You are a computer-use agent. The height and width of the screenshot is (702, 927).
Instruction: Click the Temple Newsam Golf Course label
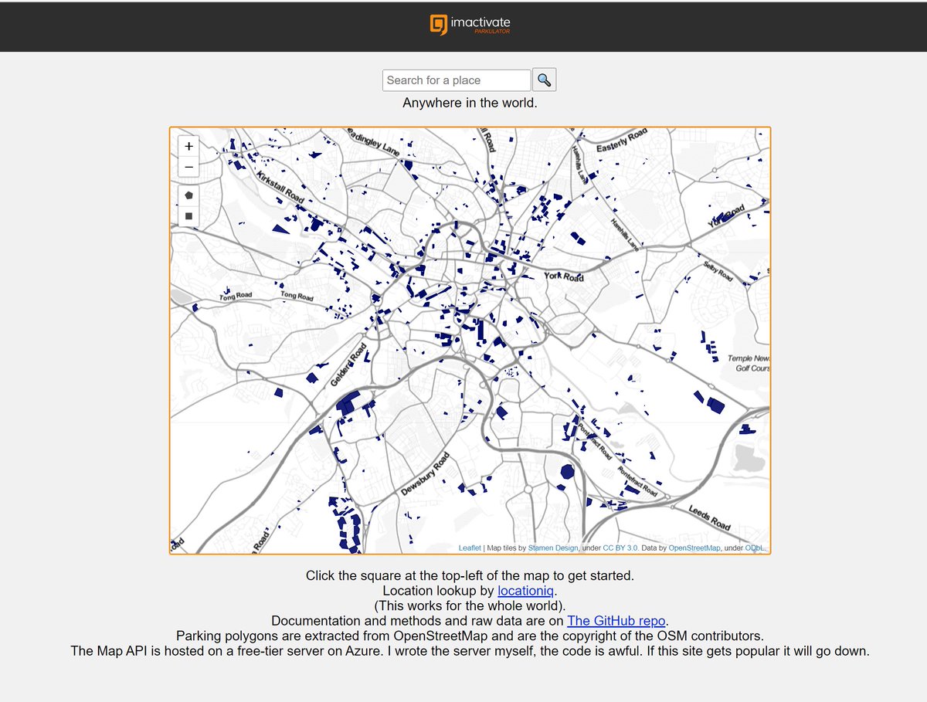tap(749, 363)
